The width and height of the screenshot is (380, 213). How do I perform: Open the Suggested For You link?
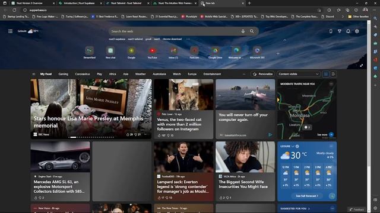click(295, 208)
